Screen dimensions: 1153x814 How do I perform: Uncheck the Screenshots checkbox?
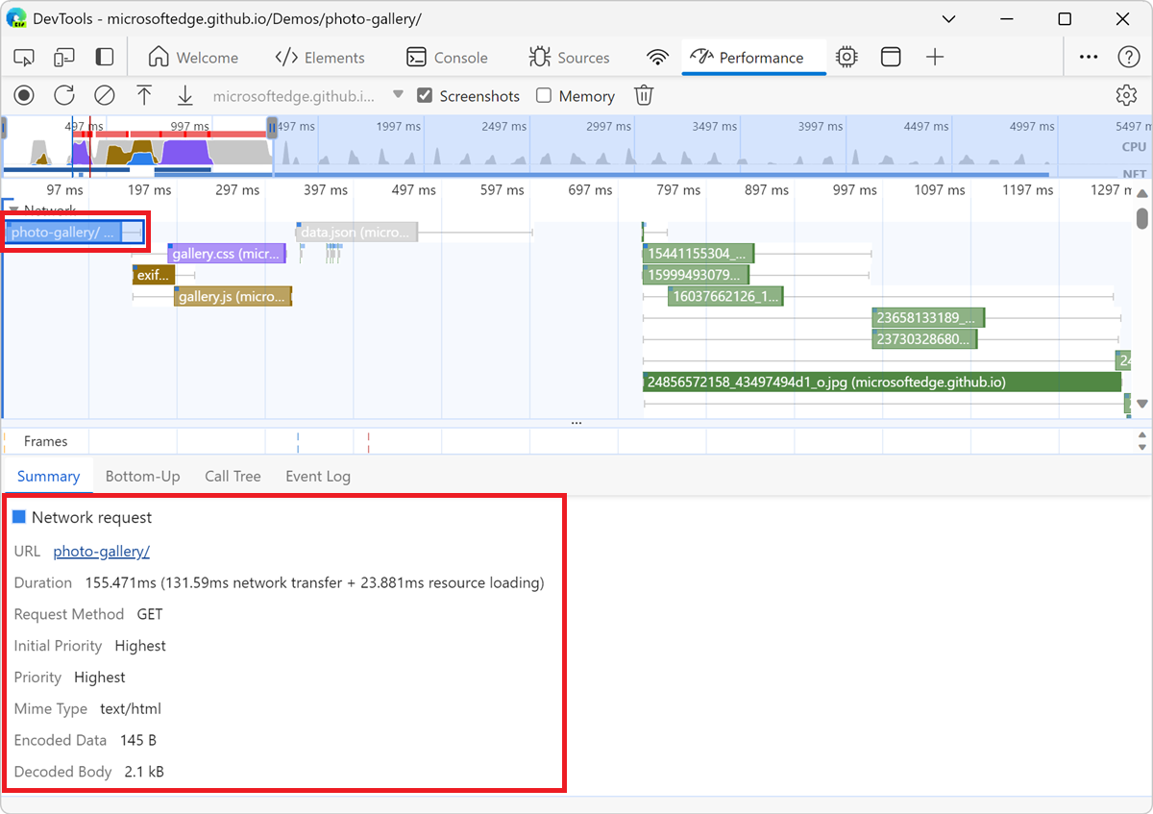425,96
